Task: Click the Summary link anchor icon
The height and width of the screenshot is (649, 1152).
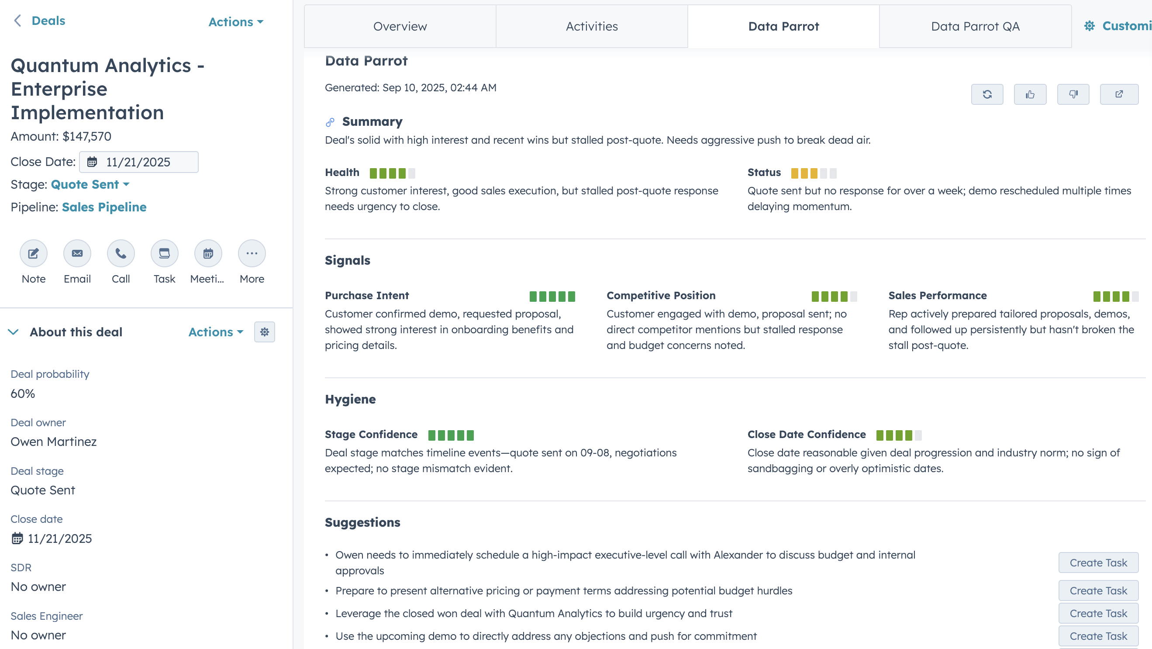Action: click(x=330, y=121)
